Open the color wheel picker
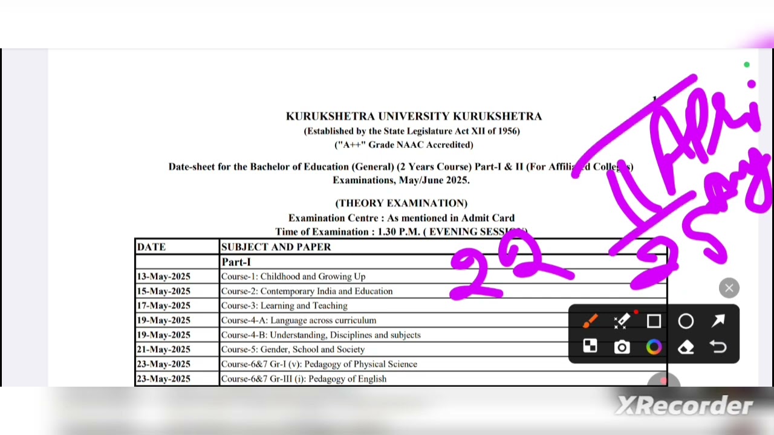Viewport: 774px width, 435px height. 654,347
